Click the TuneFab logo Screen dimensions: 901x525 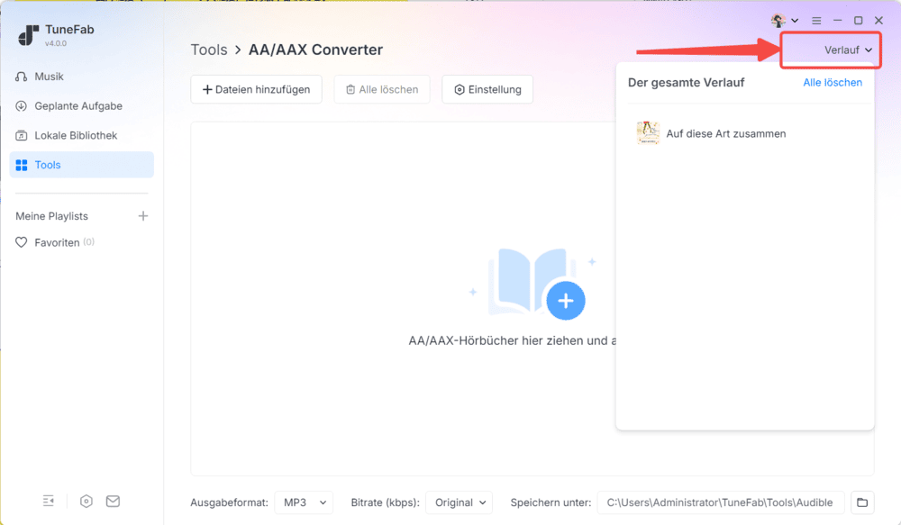[x=29, y=35]
